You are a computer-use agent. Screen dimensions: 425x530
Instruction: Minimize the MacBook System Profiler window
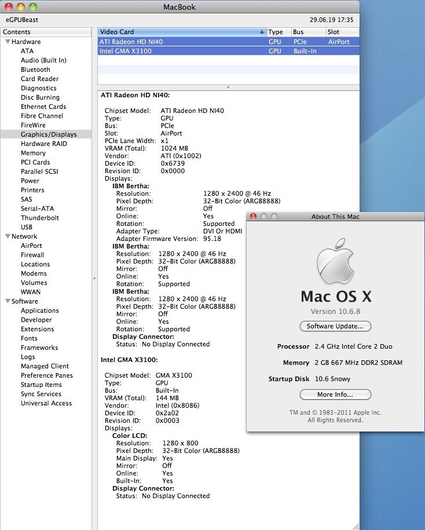21,7
